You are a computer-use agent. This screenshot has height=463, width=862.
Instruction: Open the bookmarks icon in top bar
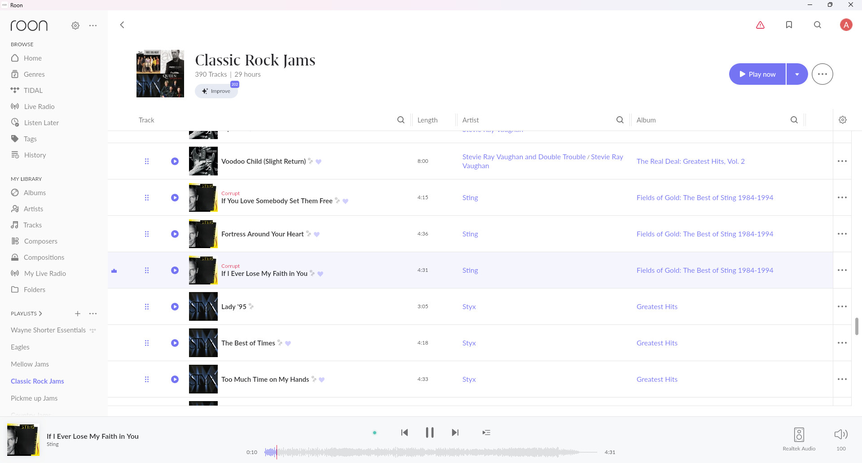coord(789,25)
